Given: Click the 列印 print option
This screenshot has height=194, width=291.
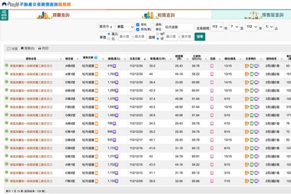Looking at the screenshot, I should pyautogui.click(x=43, y=48).
